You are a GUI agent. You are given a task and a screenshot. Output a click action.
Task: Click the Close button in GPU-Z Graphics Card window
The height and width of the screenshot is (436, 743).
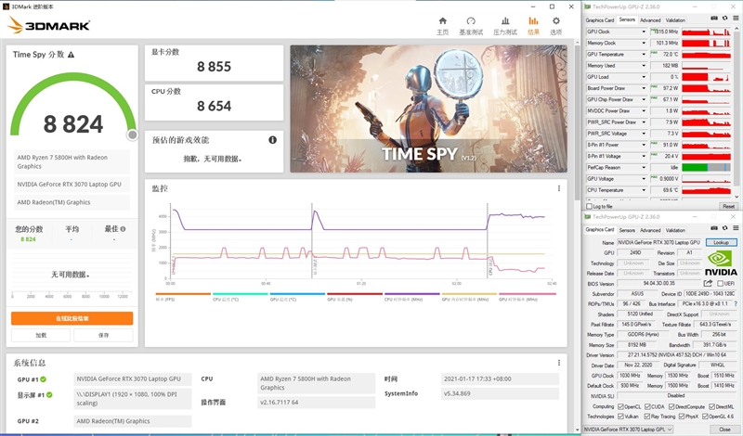724,430
